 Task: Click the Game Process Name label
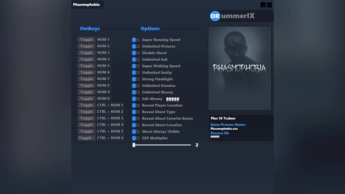[x=228, y=125]
